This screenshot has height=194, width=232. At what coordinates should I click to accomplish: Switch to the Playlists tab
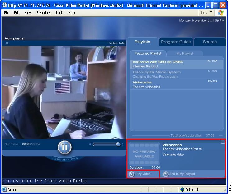coord(142,42)
